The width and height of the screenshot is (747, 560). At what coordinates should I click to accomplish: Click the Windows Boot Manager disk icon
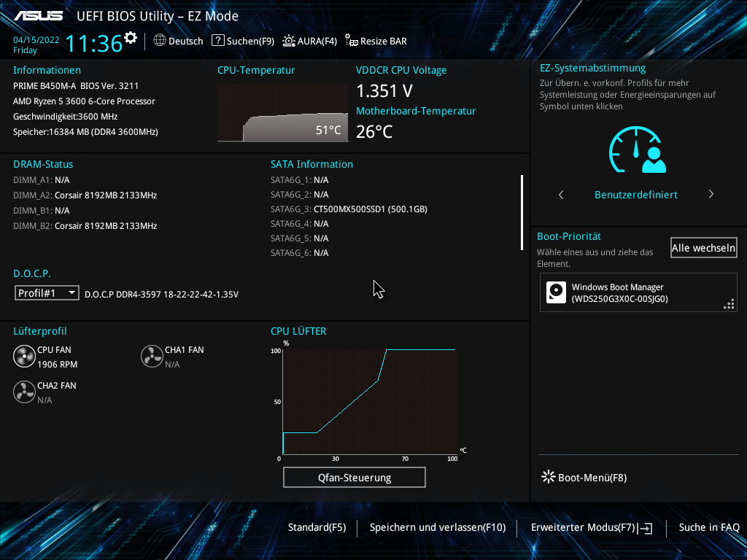tap(556, 292)
